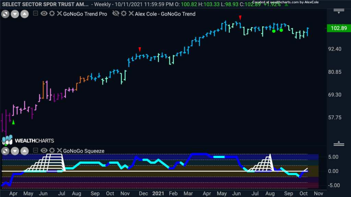Open settings for Alex Cole GoNoGo Trend
The image size is (351, 197).
pyautogui.click(x=124, y=13)
